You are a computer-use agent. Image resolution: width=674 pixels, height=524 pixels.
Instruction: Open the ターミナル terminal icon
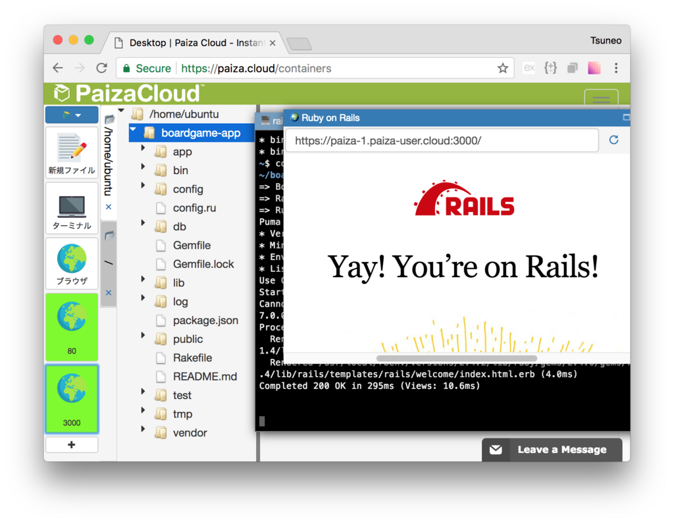tap(72, 209)
